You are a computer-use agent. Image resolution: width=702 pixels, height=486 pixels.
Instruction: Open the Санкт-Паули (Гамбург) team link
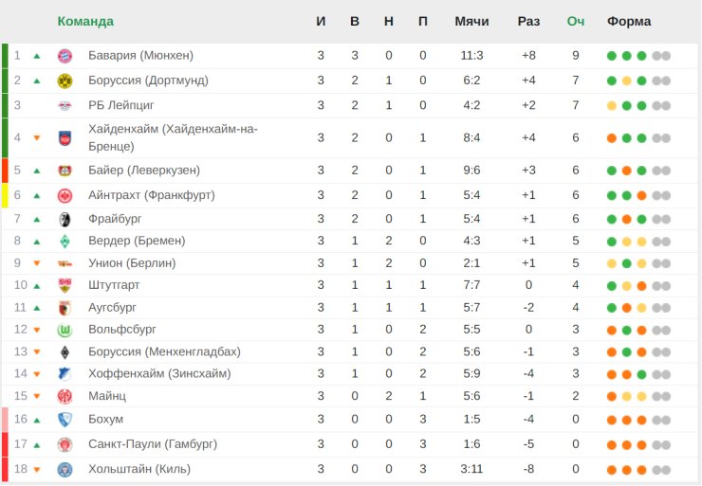tap(153, 443)
